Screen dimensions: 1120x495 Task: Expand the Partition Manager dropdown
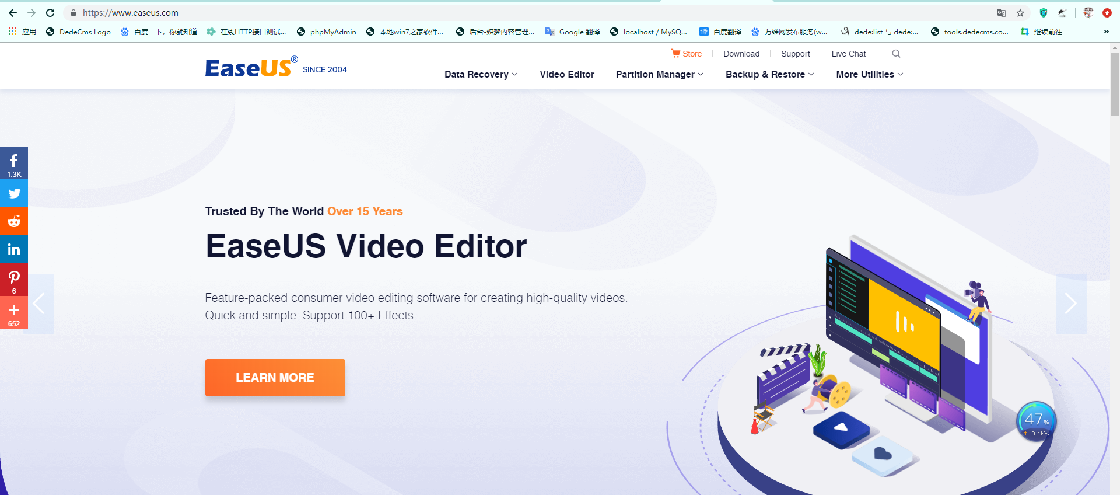tap(659, 75)
